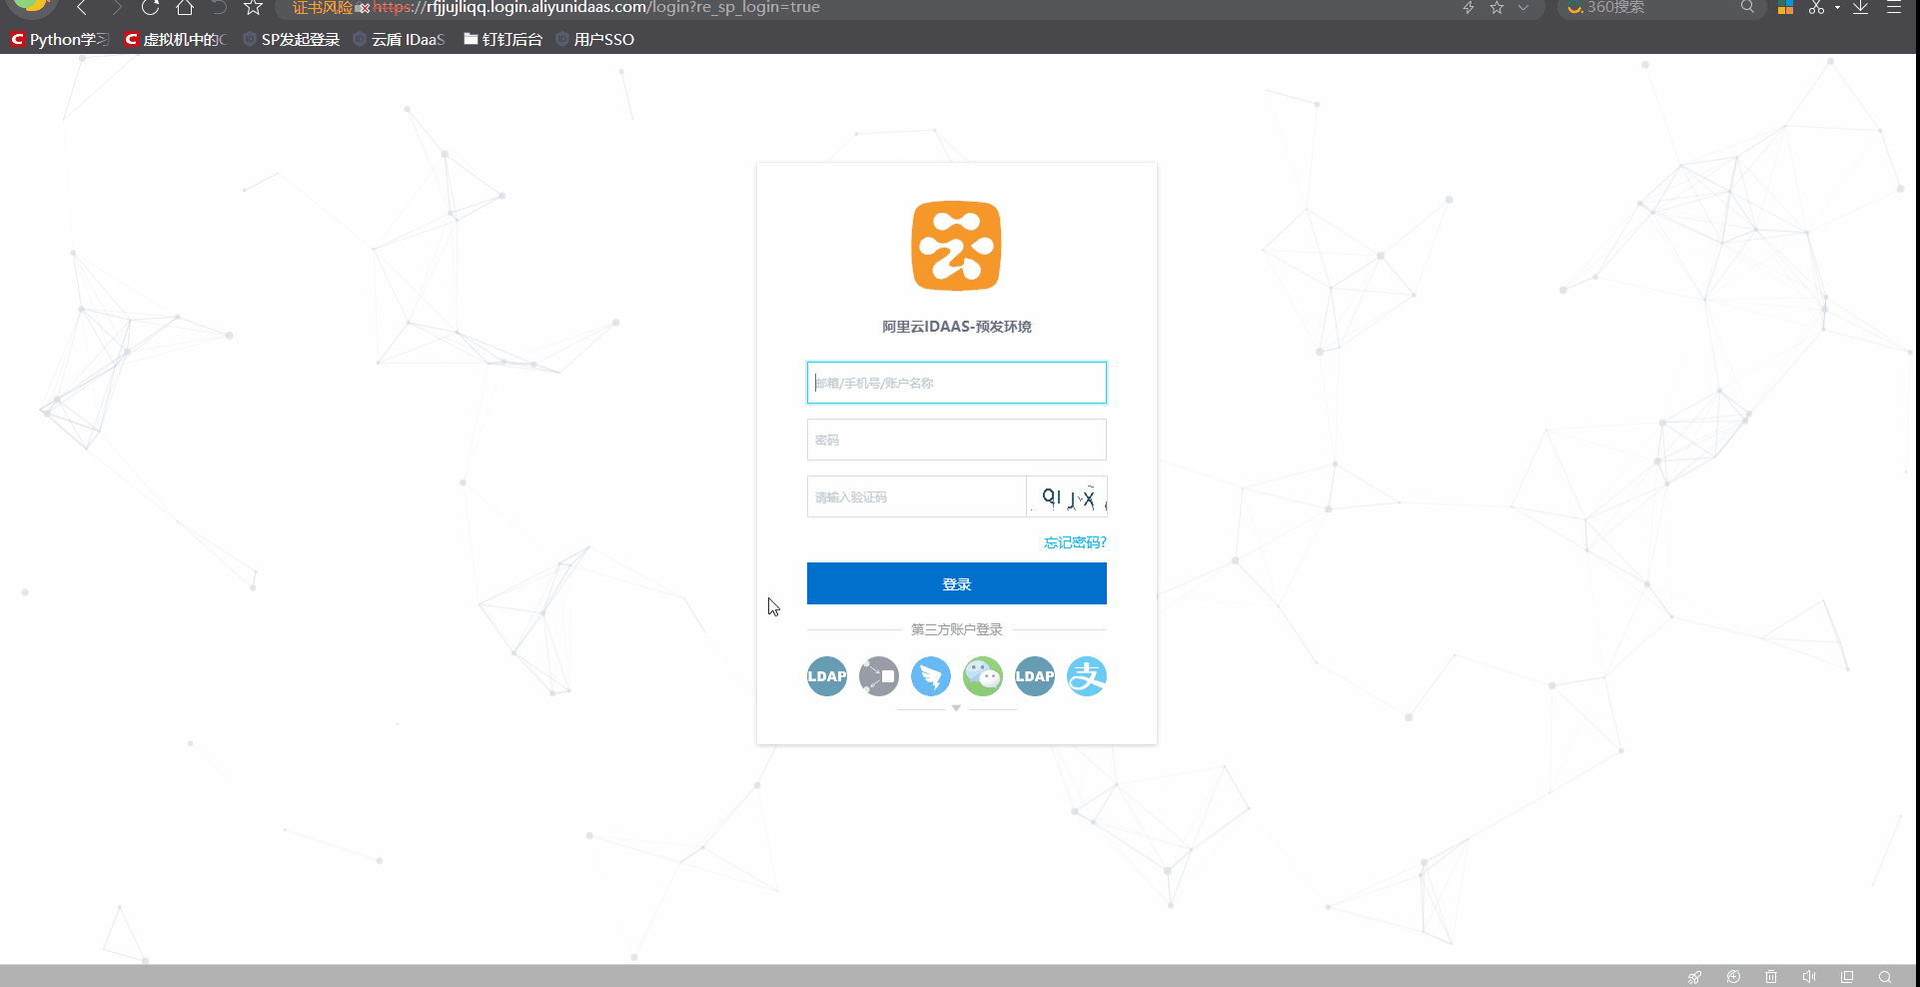Sign in with the second LDAP icon
The image size is (1920, 987).
coord(1035,676)
